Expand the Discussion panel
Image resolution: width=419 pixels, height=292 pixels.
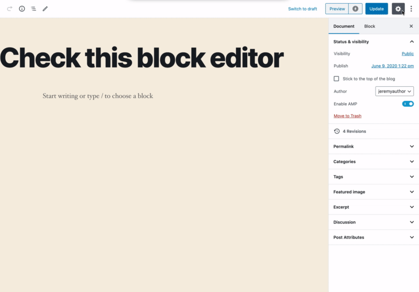coord(373,222)
